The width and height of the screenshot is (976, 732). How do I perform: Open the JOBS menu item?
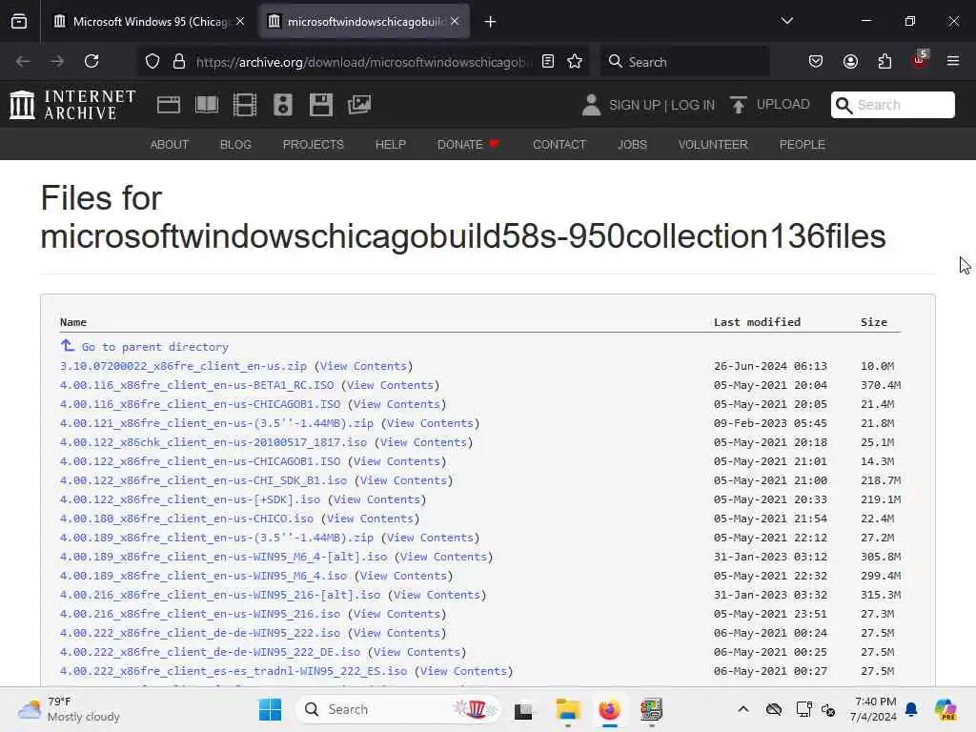click(x=632, y=145)
